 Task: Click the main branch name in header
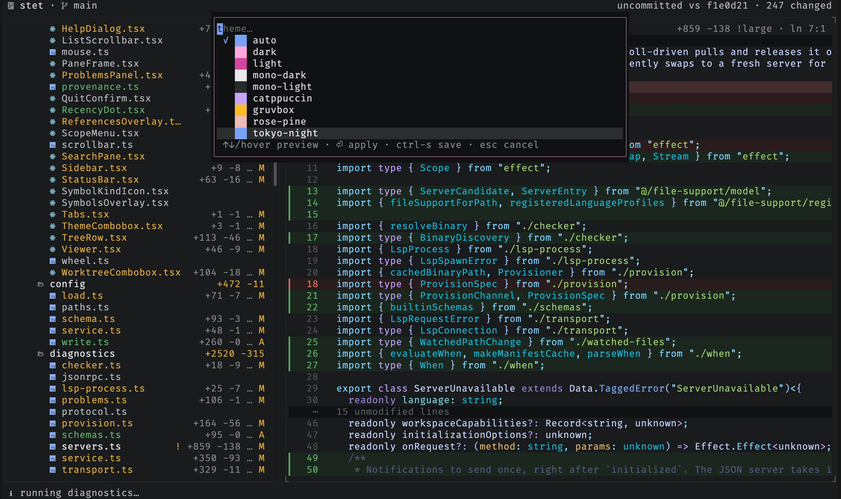(85, 6)
